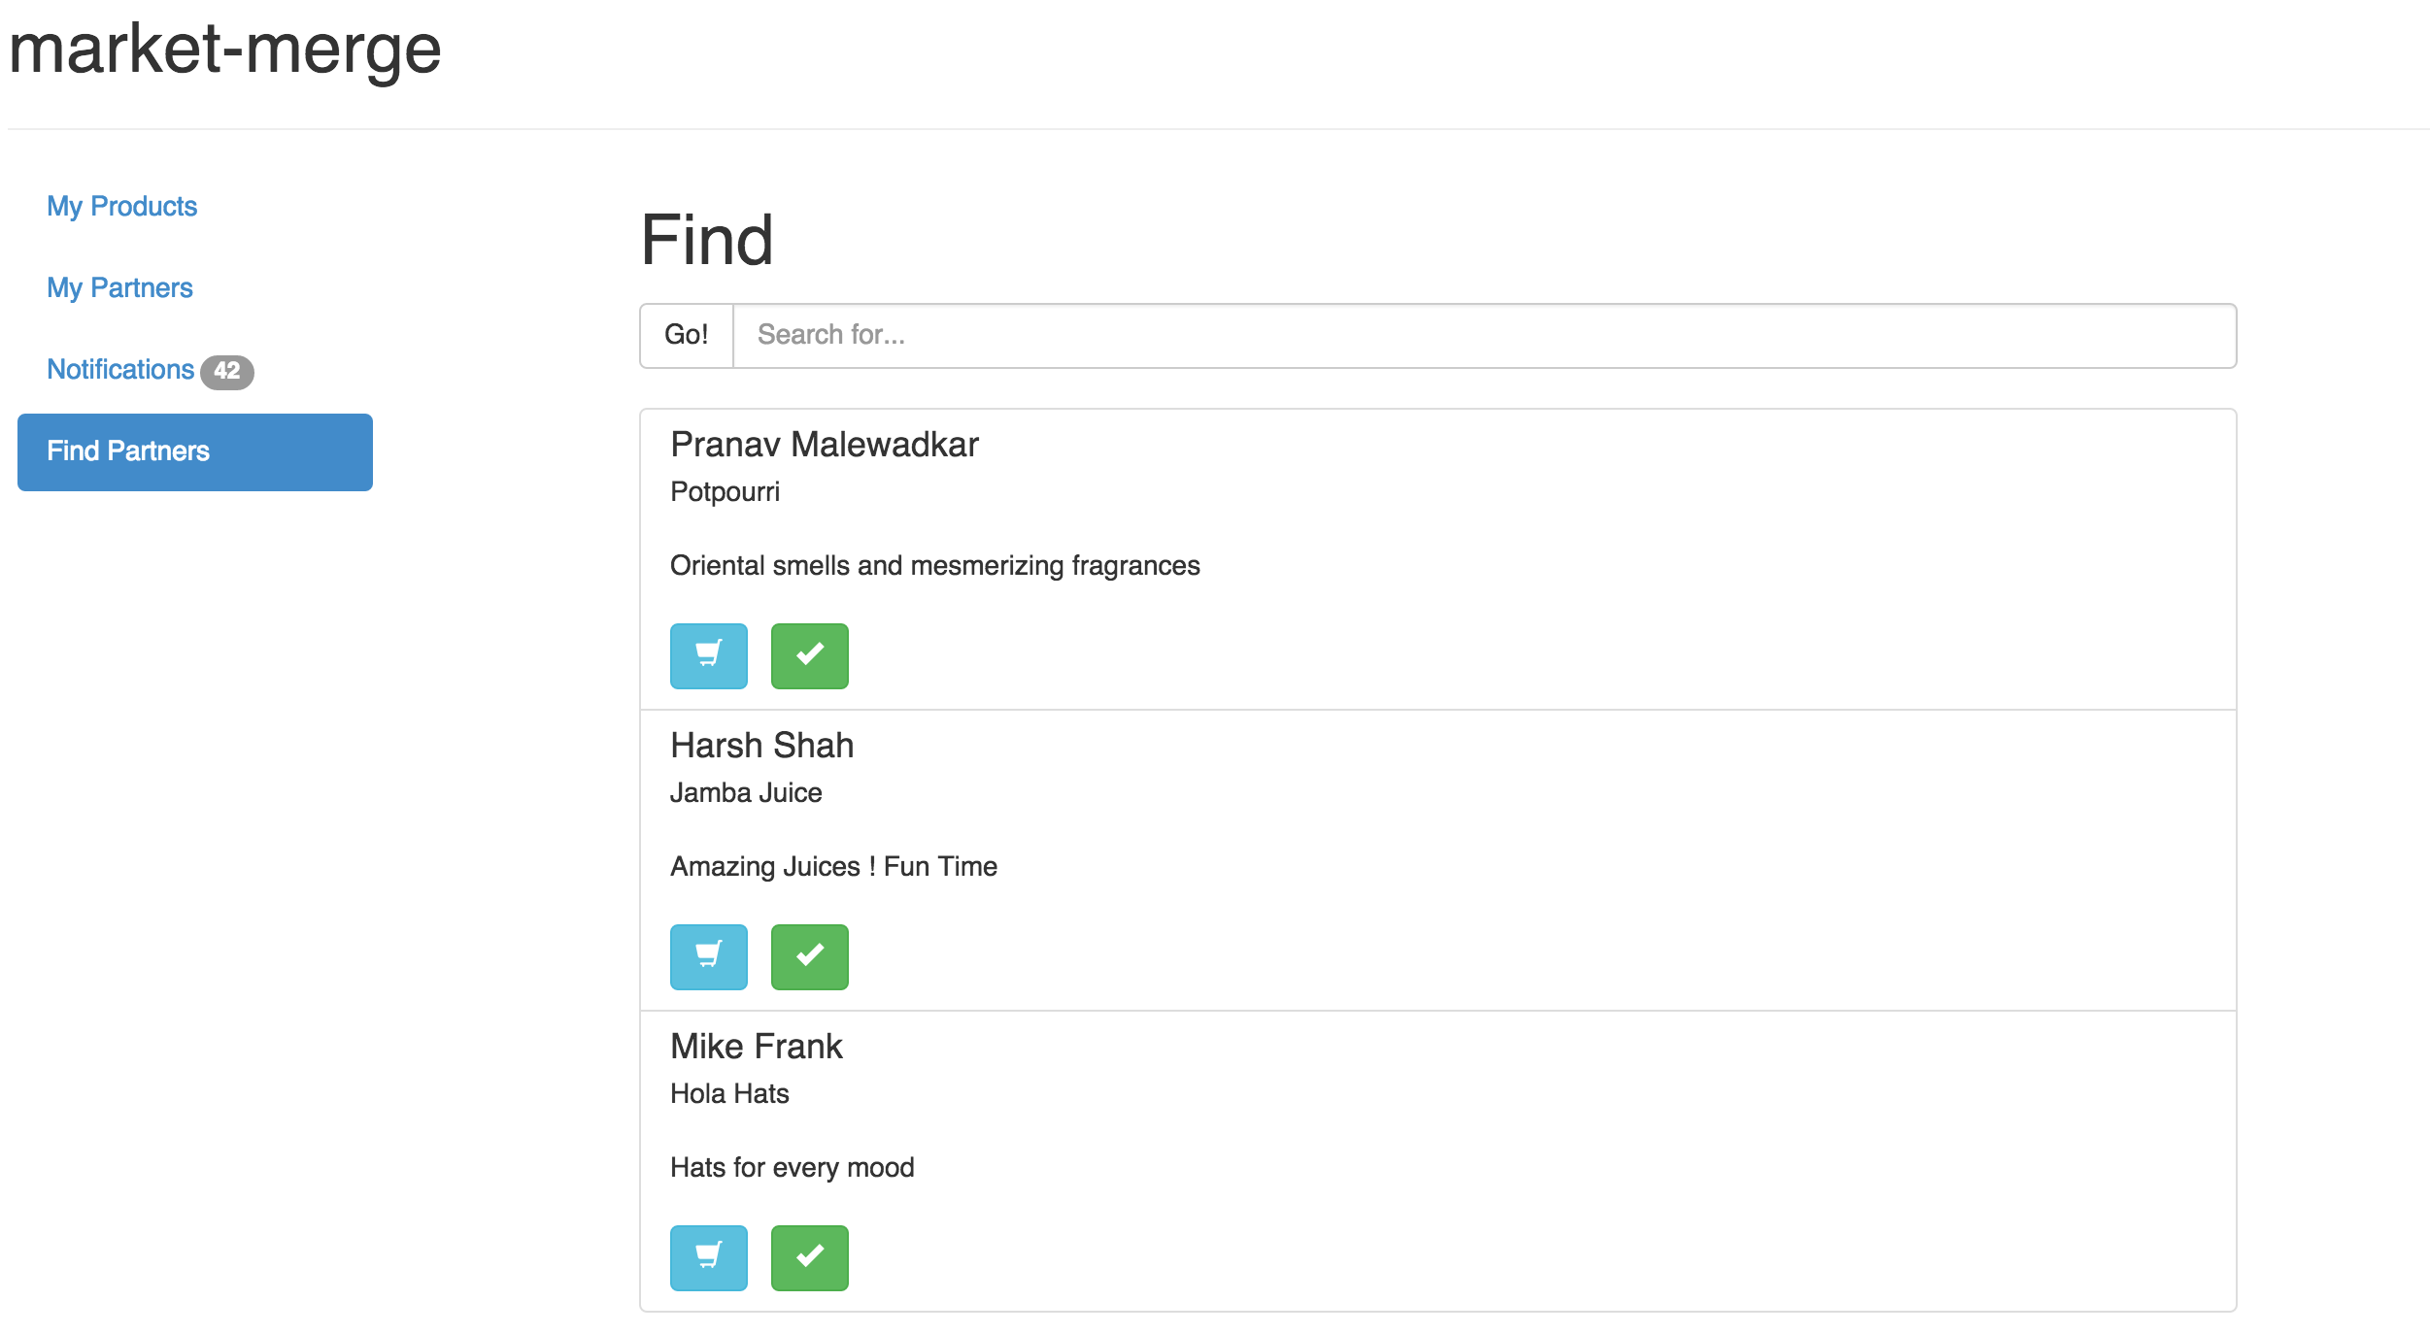Viewport: 2430px width, 1334px height.
Task: Click green checkmark for Pranav Malewadkar
Action: tap(809, 655)
